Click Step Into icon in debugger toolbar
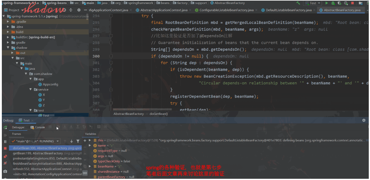This screenshot has width=370, height=180. coord(65,127)
